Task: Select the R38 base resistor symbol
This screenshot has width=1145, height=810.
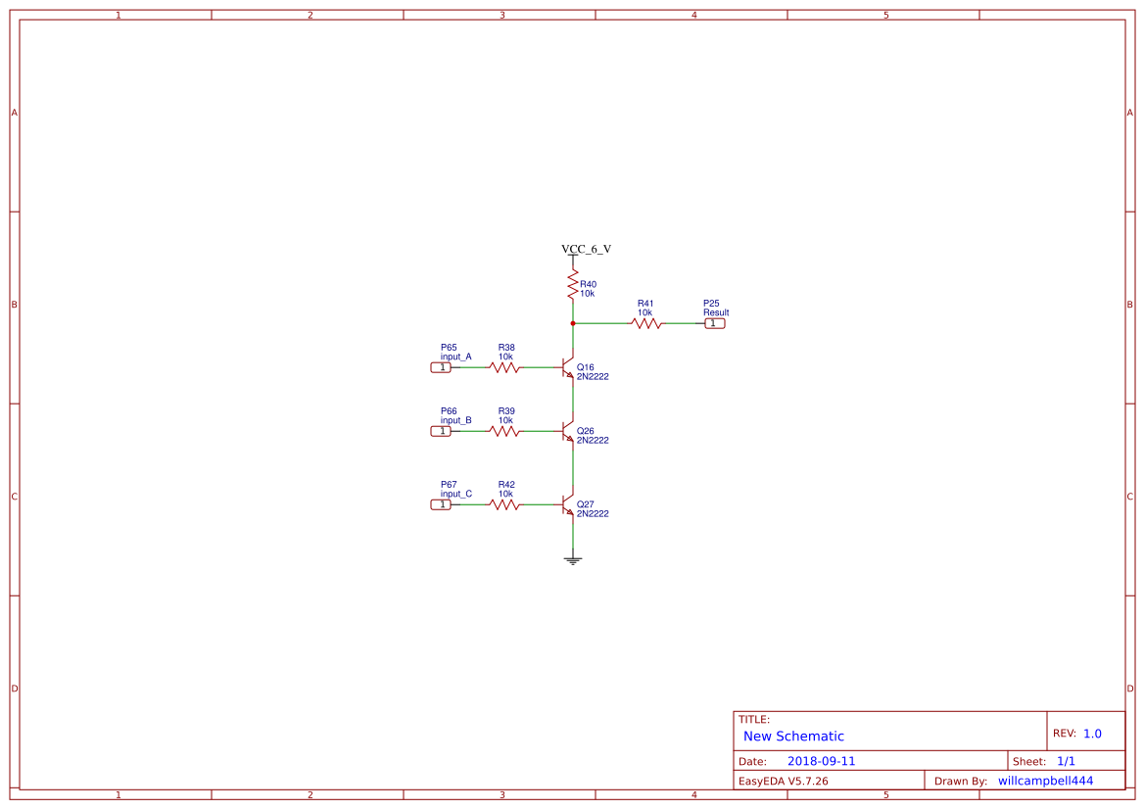Action: 505,366
